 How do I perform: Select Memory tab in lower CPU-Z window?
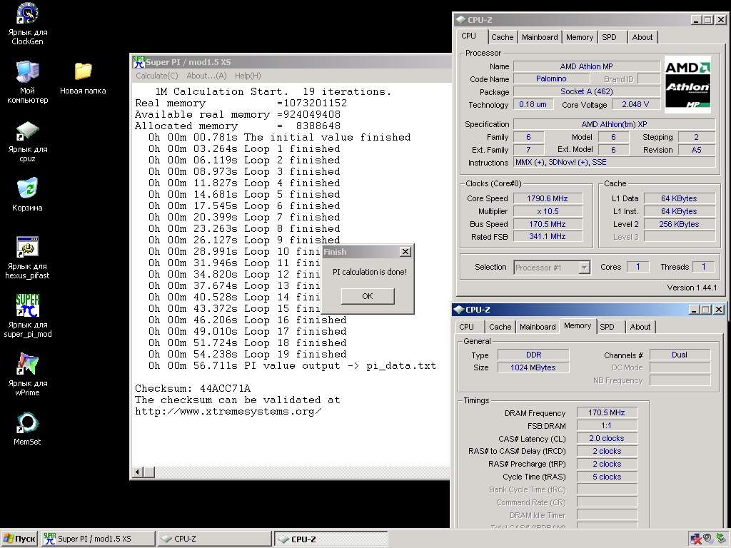click(578, 325)
